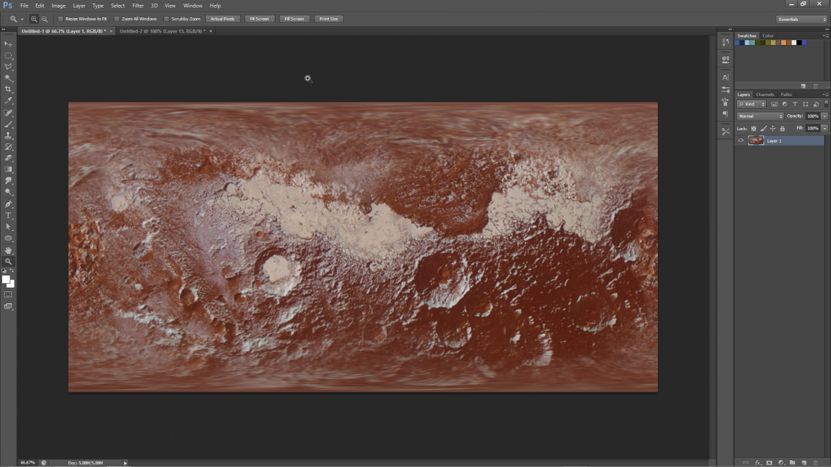Open the Filter menu

(x=138, y=6)
